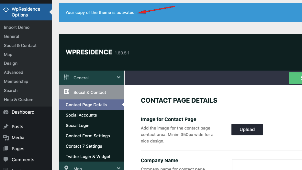Click the Social & Contact card icon
Screen dimensions: 302x170
(66, 92)
